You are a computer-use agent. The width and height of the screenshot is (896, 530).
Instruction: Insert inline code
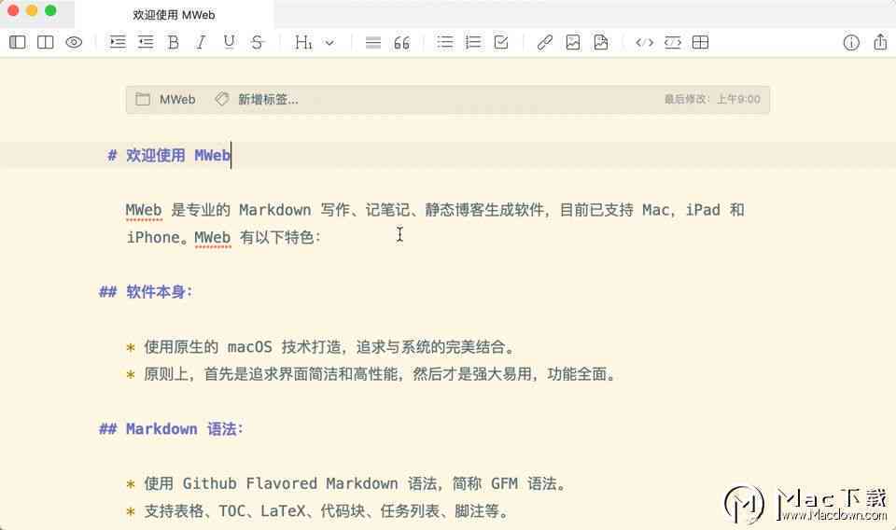point(645,42)
